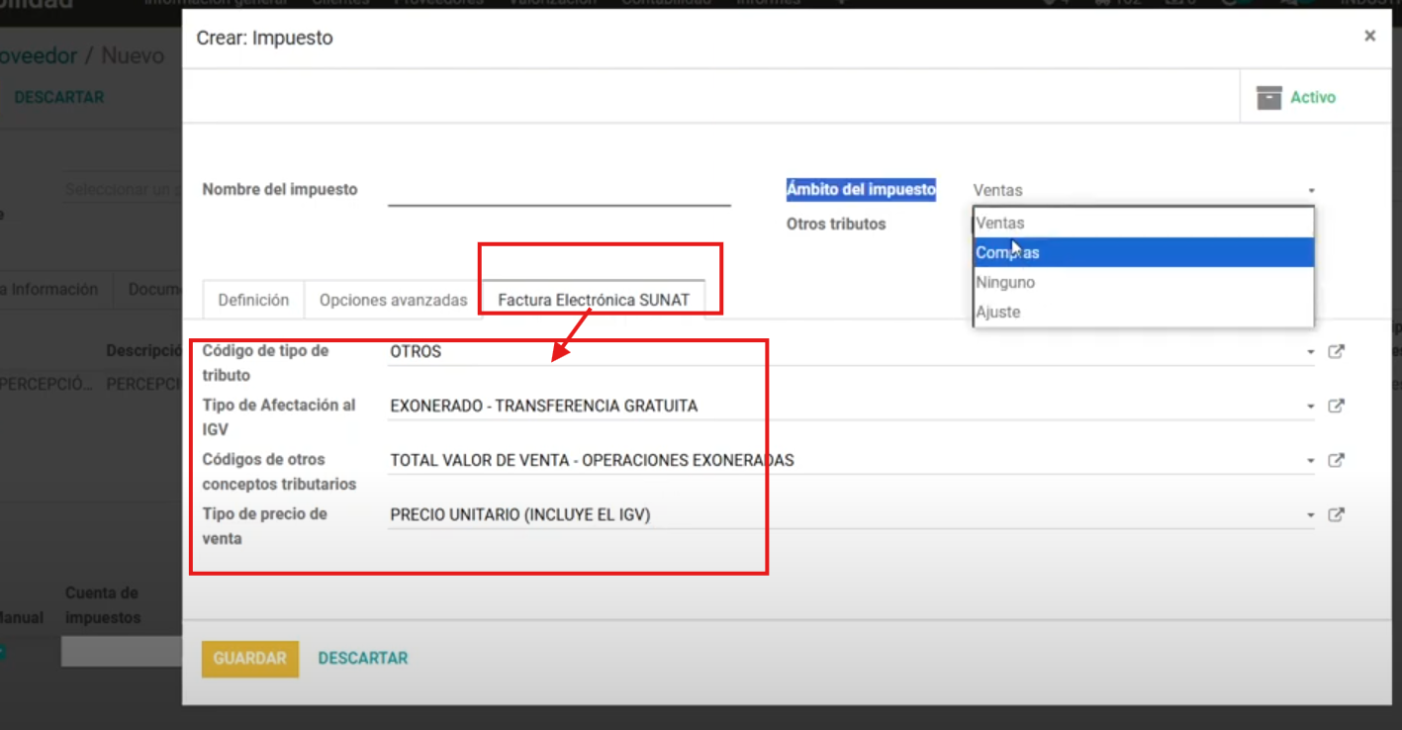
Task: Open external link for Tipo de precio de venta
Action: coord(1336,514)
